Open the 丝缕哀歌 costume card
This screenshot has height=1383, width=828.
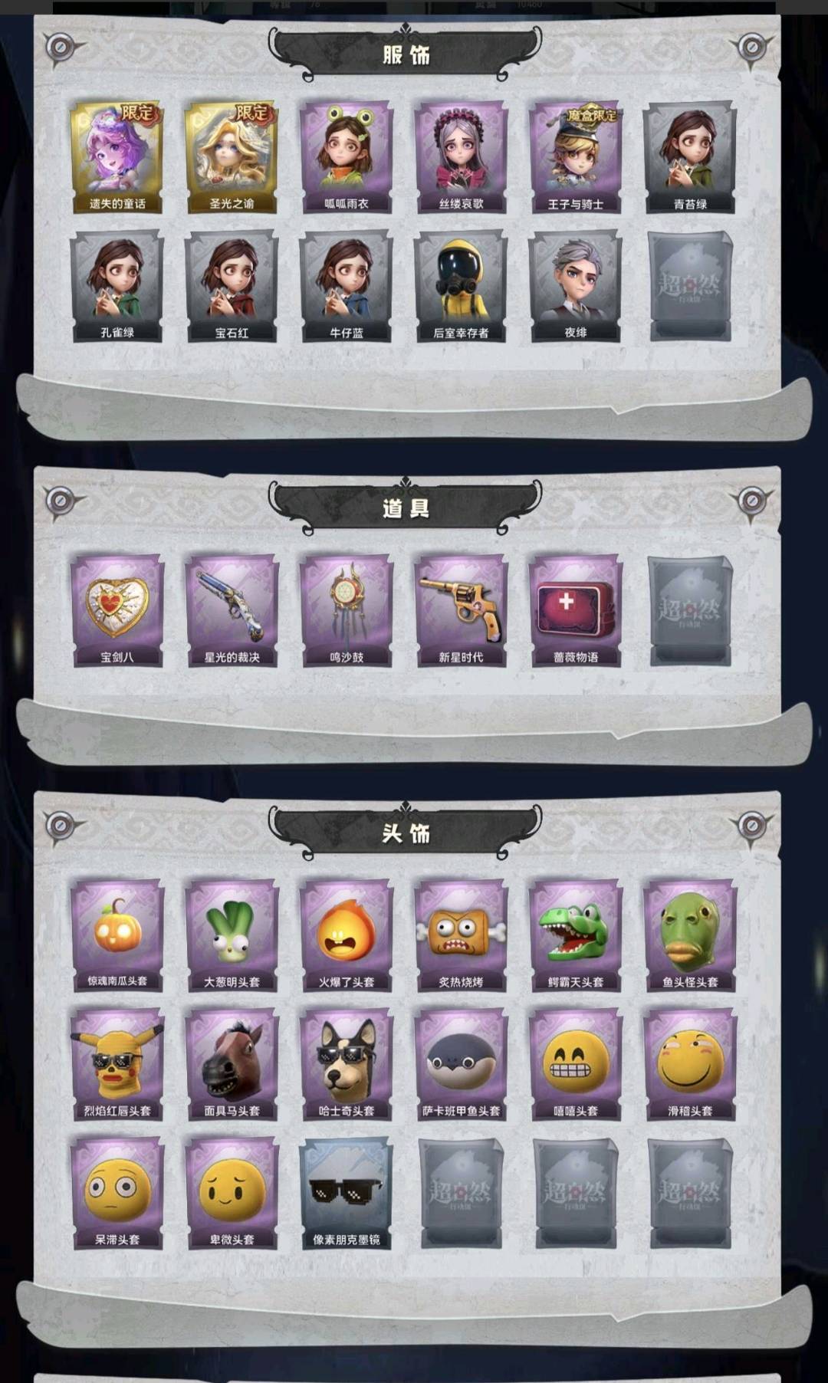pos(461,157)
